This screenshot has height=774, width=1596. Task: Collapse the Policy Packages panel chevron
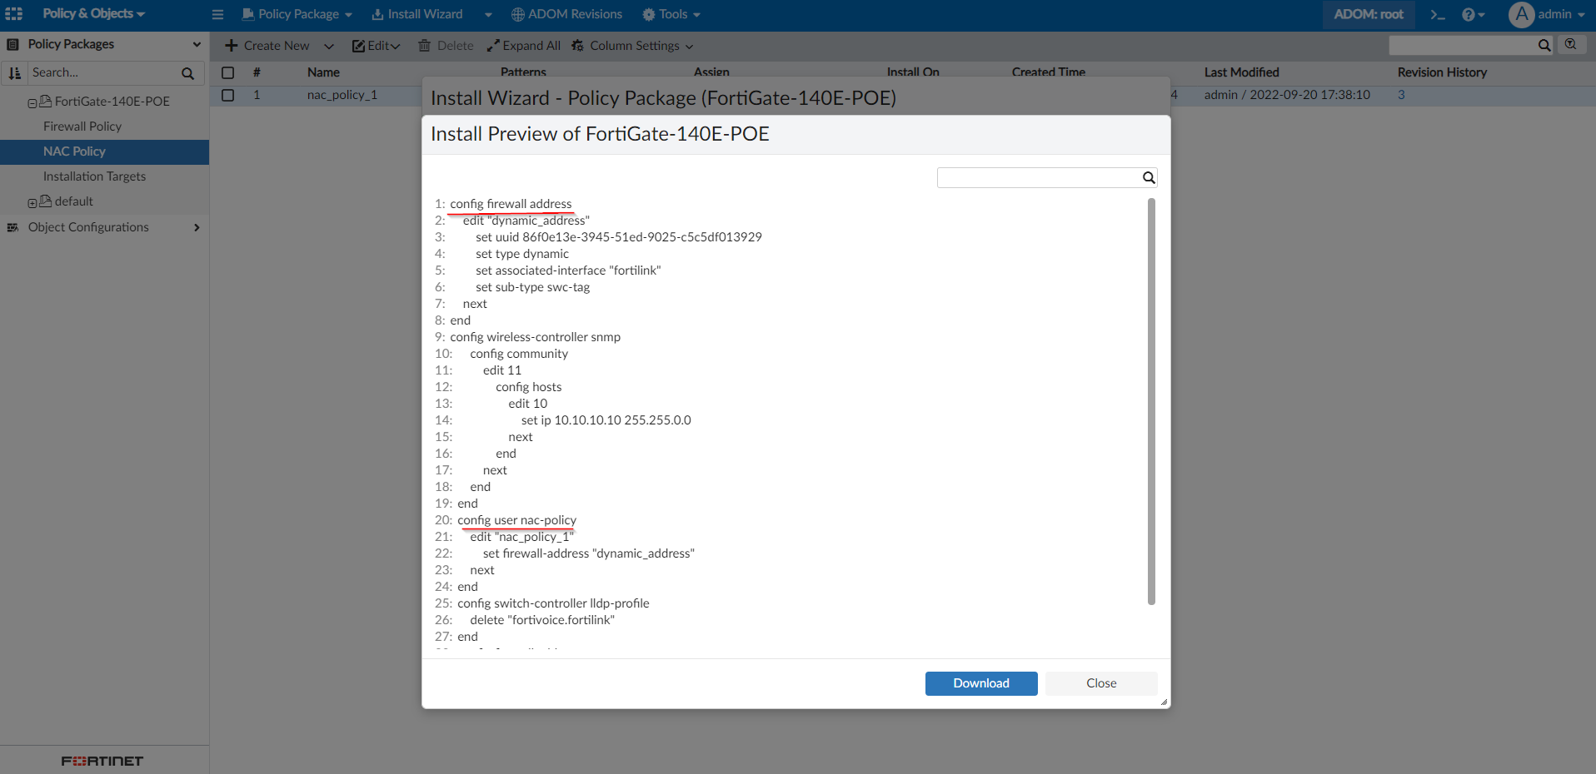tap(197, 44)
